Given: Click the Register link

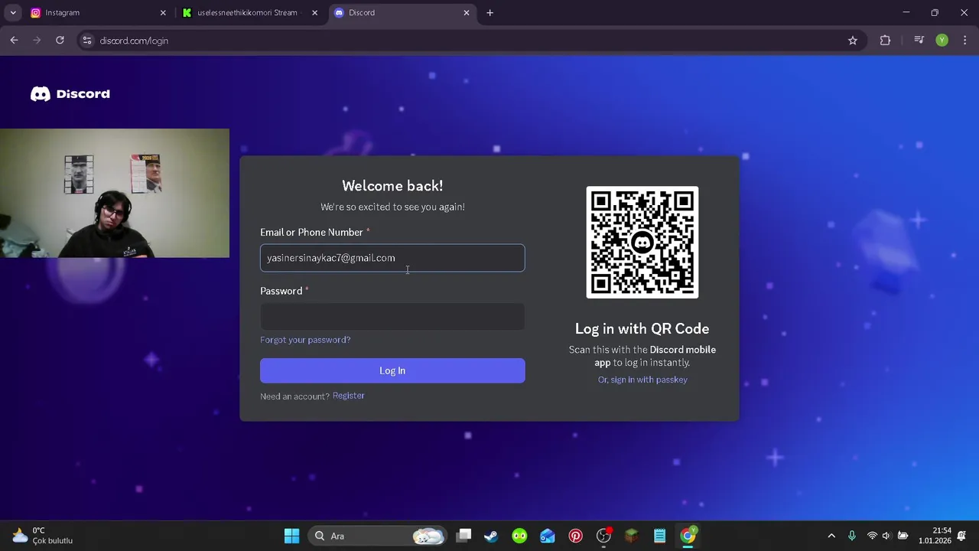Looking at the screenshot, I should [349, 396].
